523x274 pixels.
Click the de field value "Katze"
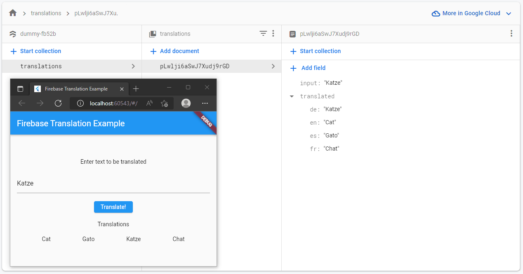tap(332, 109)
